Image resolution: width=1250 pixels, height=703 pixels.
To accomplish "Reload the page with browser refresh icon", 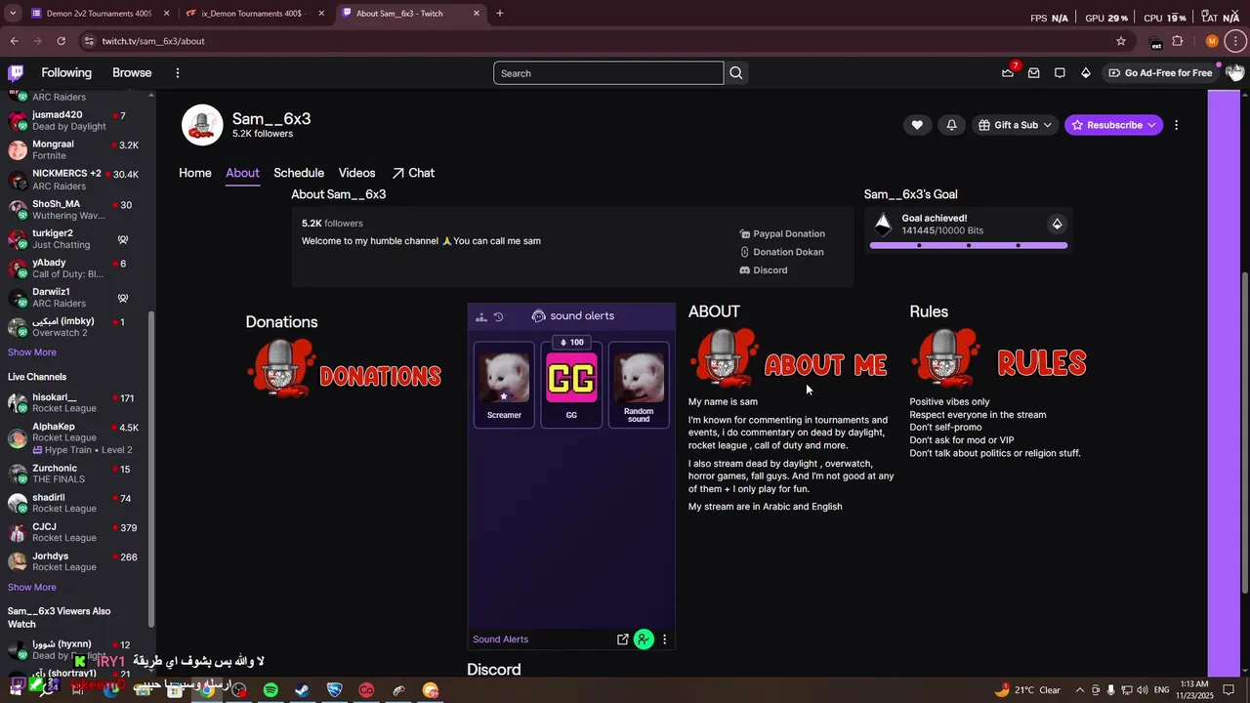I will click(x=61, y=41).
